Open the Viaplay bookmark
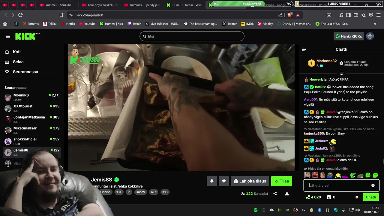The width and height of the screenshot is (384, 216). 265,24
